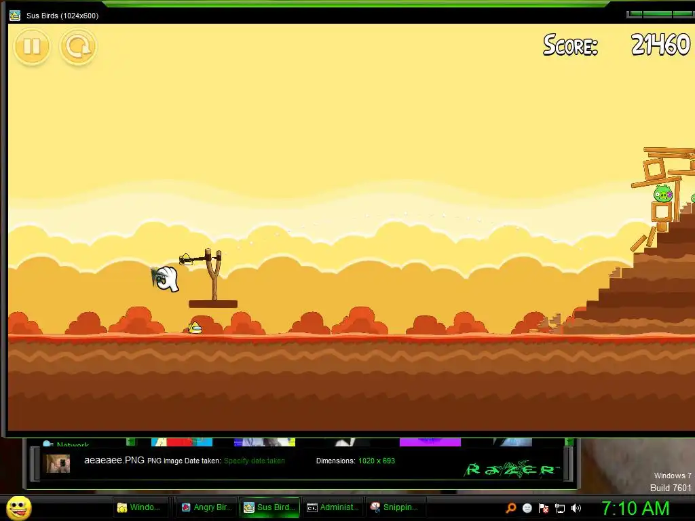Open the network tray icon
This screenshot has height=521, width=695.
pyautogui.click(x=560, y=508)
